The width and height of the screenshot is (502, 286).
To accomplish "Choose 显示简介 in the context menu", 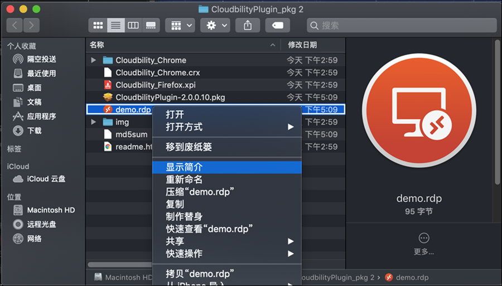I will pos(227,167).
